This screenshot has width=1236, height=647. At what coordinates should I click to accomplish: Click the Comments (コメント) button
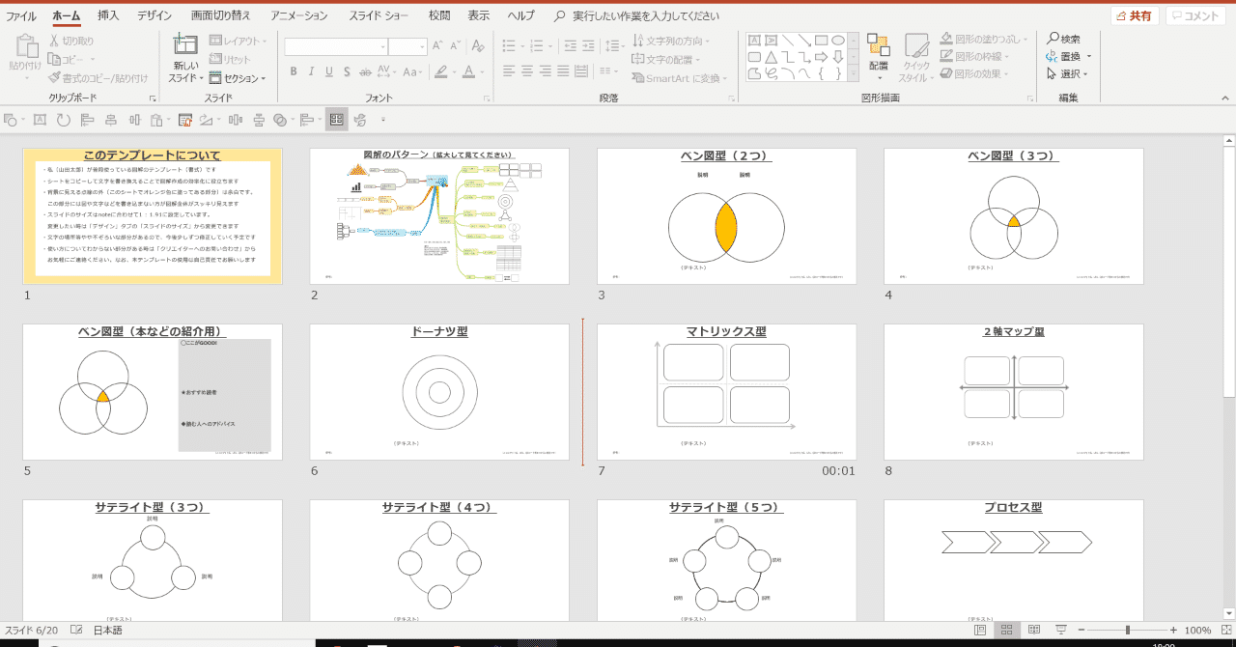(1195, 15)
